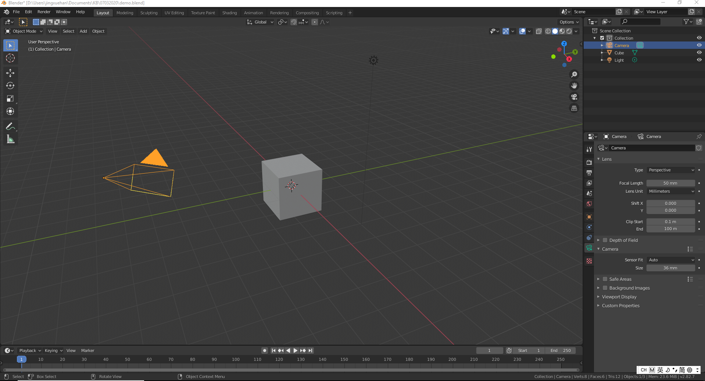Viewport: 705px width, 381px height.
Task: Open Scene properties tab icon
Action: (589, 193)
